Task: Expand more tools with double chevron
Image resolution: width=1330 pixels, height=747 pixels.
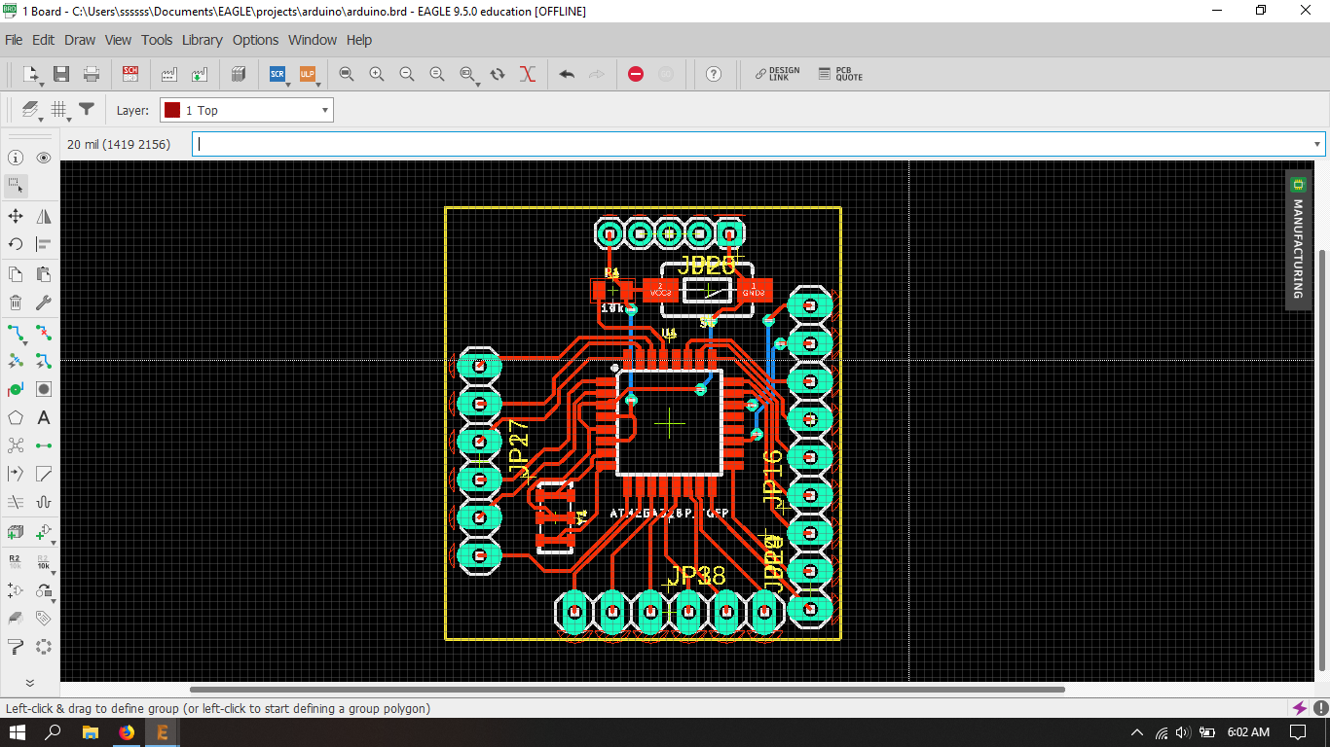Action: (x=29, y=683)
